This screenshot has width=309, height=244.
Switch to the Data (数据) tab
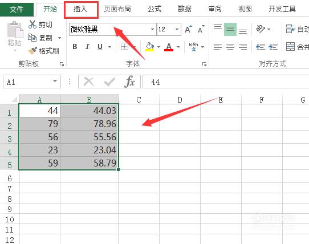pos(185,9)
